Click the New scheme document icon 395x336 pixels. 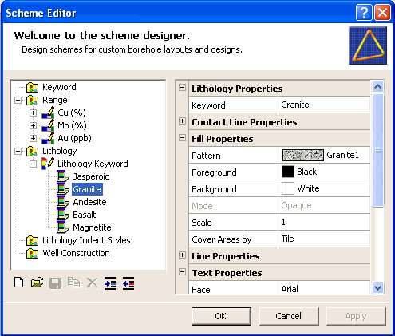click(x=18, y=283)
